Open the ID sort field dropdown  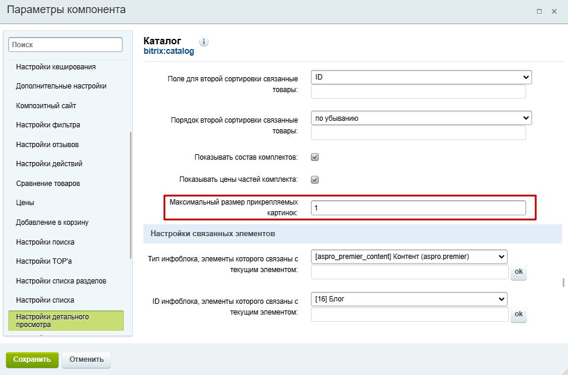coord(422,77)
